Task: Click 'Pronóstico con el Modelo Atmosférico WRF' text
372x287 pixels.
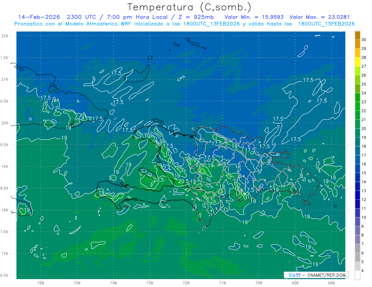Action: click(73, 24)
